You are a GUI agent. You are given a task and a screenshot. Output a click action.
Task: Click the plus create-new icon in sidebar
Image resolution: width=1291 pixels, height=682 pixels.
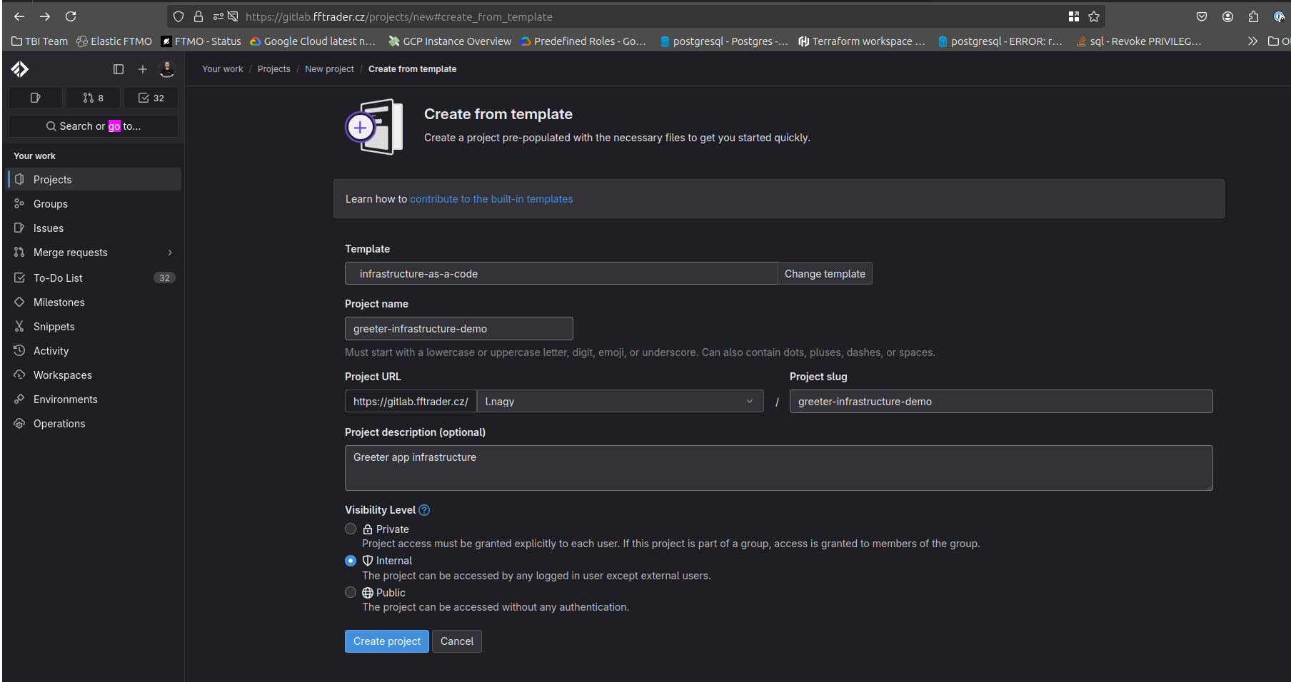point(143,69)
